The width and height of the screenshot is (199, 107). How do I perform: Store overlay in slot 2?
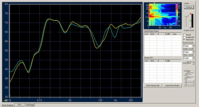(x=185, y=78)
